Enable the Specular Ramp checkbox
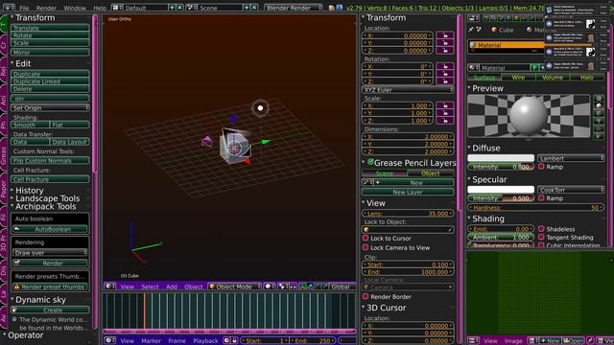 click(541, 198)
